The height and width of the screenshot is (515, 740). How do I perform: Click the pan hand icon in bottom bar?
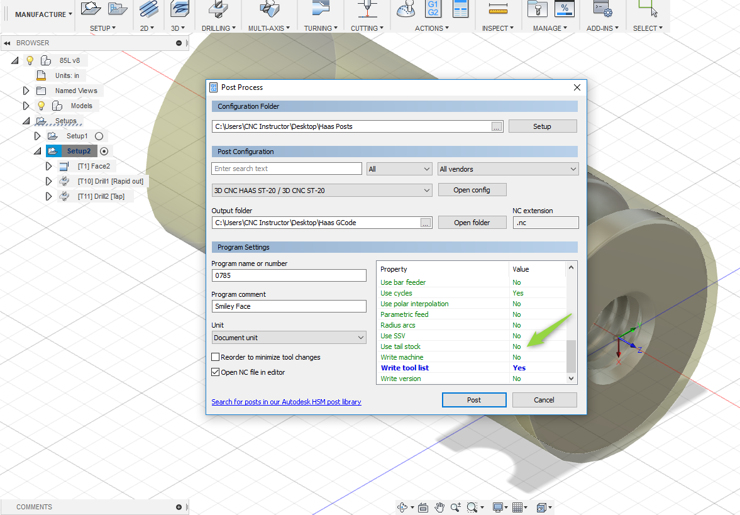tap(439, 507)
